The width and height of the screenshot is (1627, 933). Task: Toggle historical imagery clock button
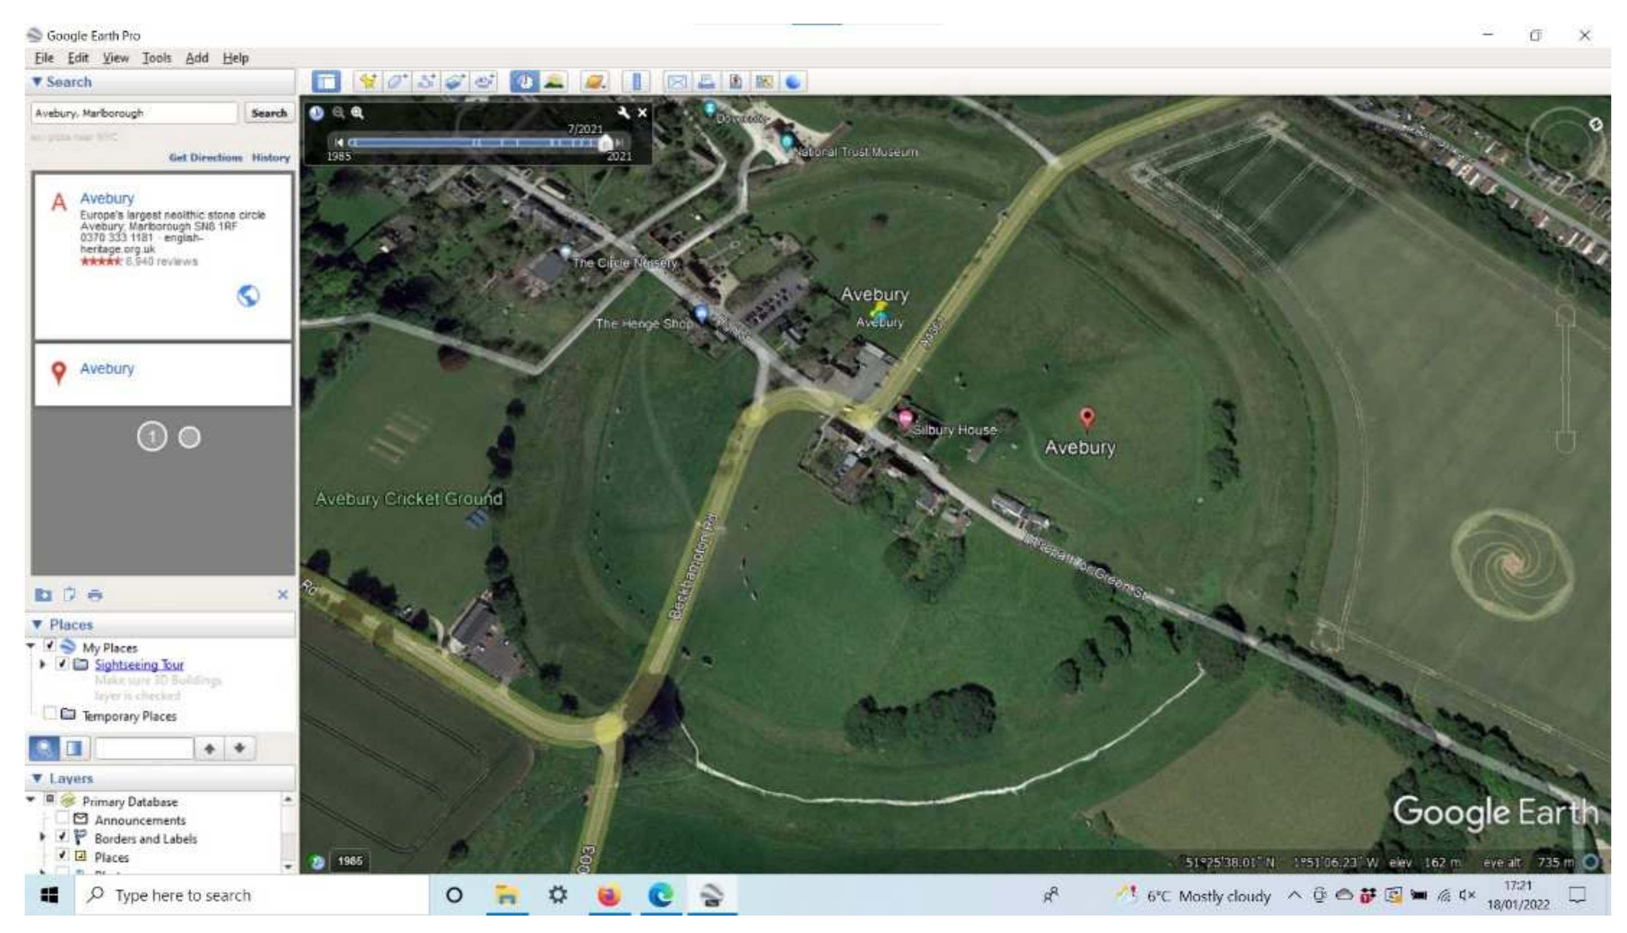point(524,82)
